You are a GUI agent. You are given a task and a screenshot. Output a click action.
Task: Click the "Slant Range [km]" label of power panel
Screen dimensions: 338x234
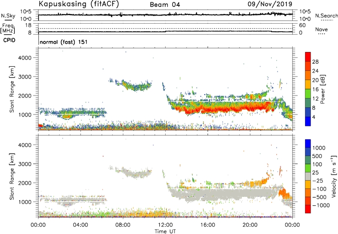pyautogui.click(x=12, y=89)
